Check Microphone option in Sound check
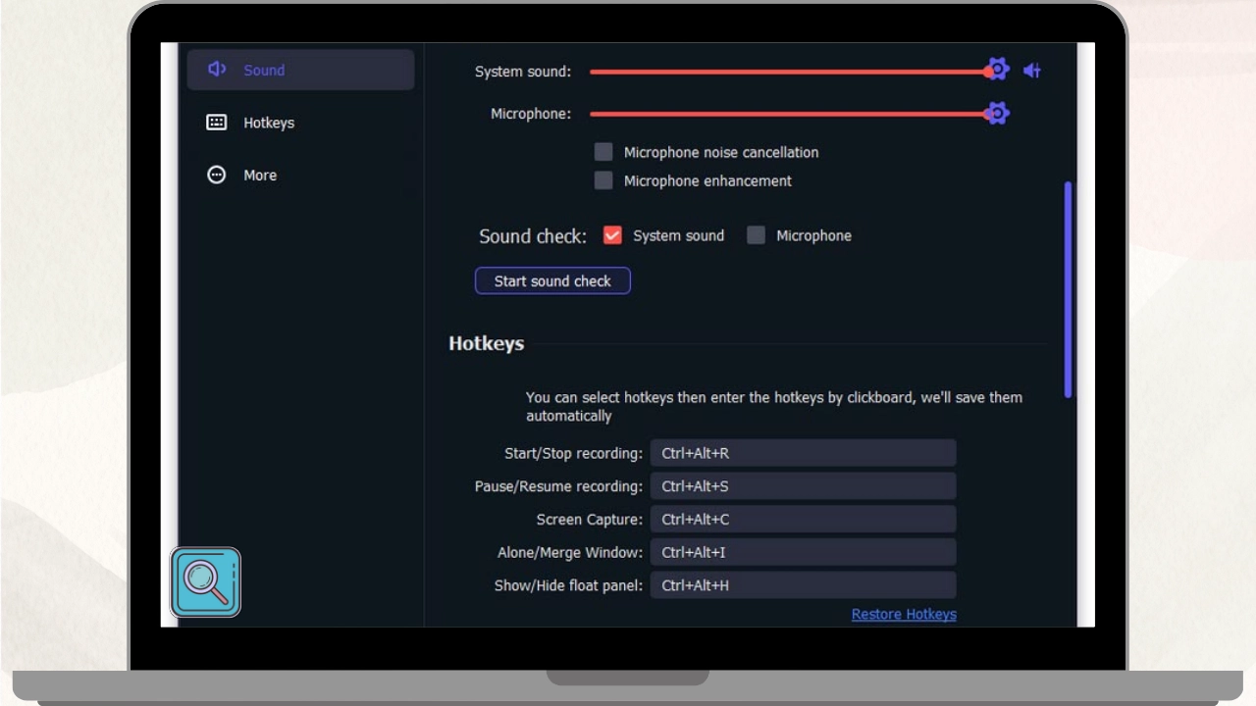The image size is (1256, 706). point(756,235)
